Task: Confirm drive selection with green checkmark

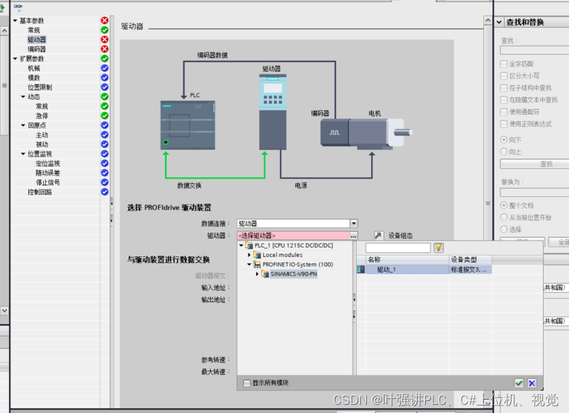Action: point(519,383)
